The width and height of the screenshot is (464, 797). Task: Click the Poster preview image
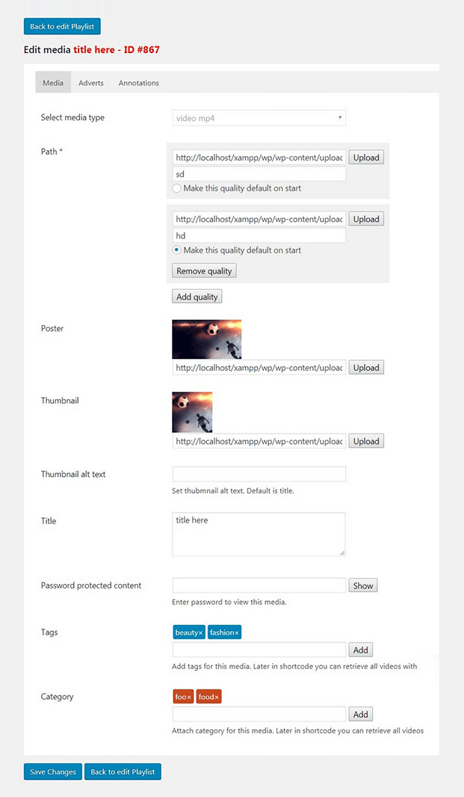tap(207, 338)
